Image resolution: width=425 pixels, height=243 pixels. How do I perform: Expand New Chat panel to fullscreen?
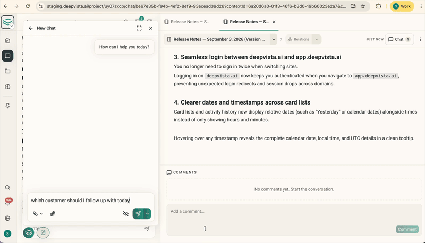tap(139, 28)
